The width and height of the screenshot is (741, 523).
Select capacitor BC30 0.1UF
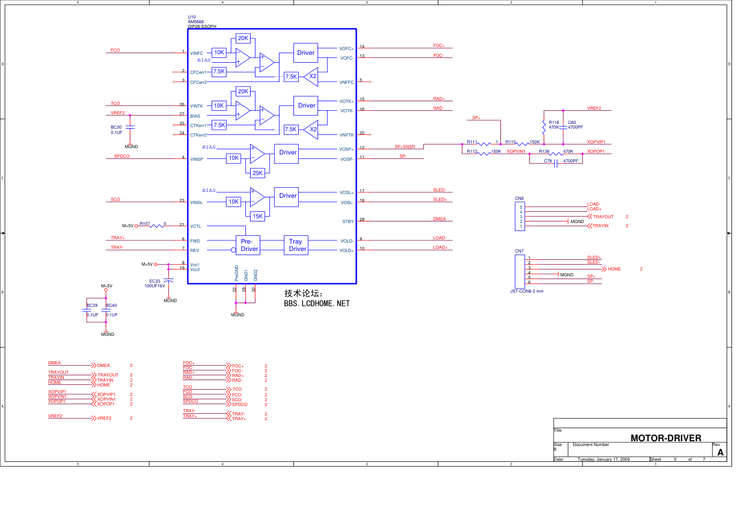pyautogui.click(x=130, y=127)
